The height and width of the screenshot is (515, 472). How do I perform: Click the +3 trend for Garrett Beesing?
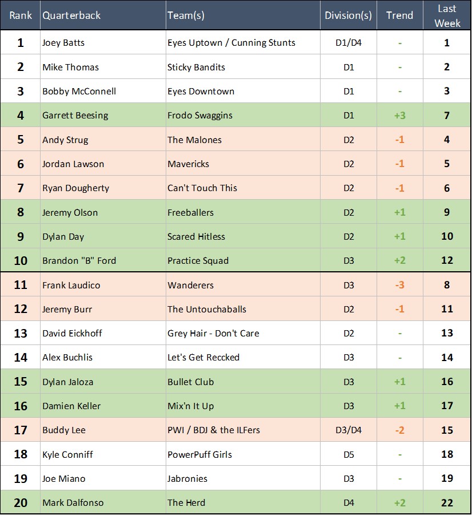[x=399, y=116]
